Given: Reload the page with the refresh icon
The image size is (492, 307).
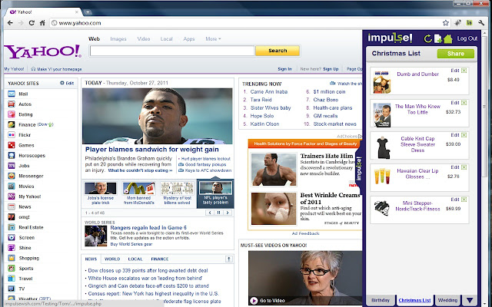Looking at the screenshot, I should 32,23.
